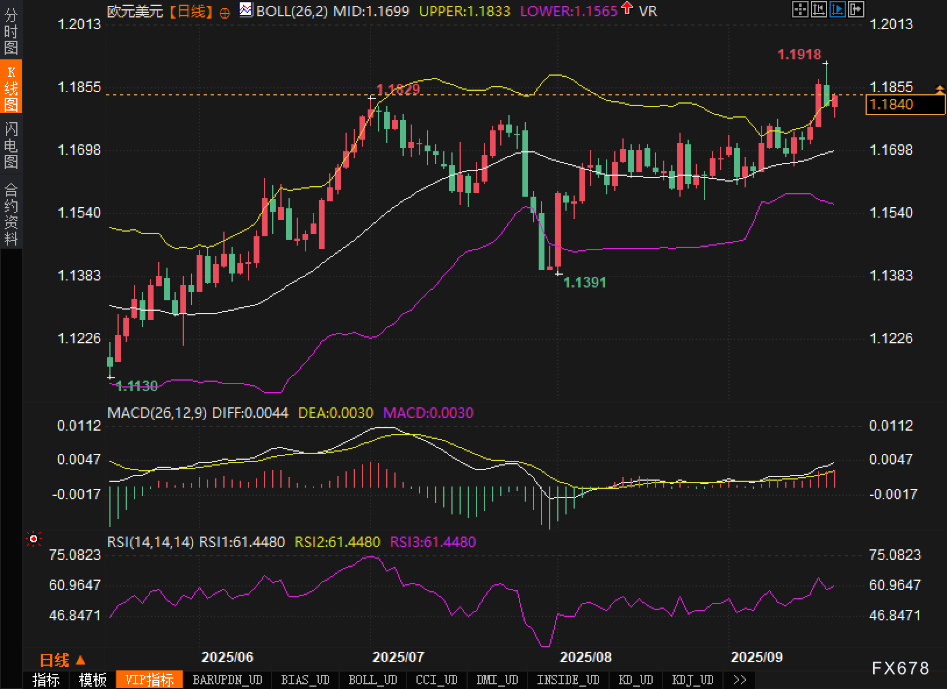This screenshot has height=689, width=947.
Task: Open 合约资料 in the sidebar
Action: point(11,214)
